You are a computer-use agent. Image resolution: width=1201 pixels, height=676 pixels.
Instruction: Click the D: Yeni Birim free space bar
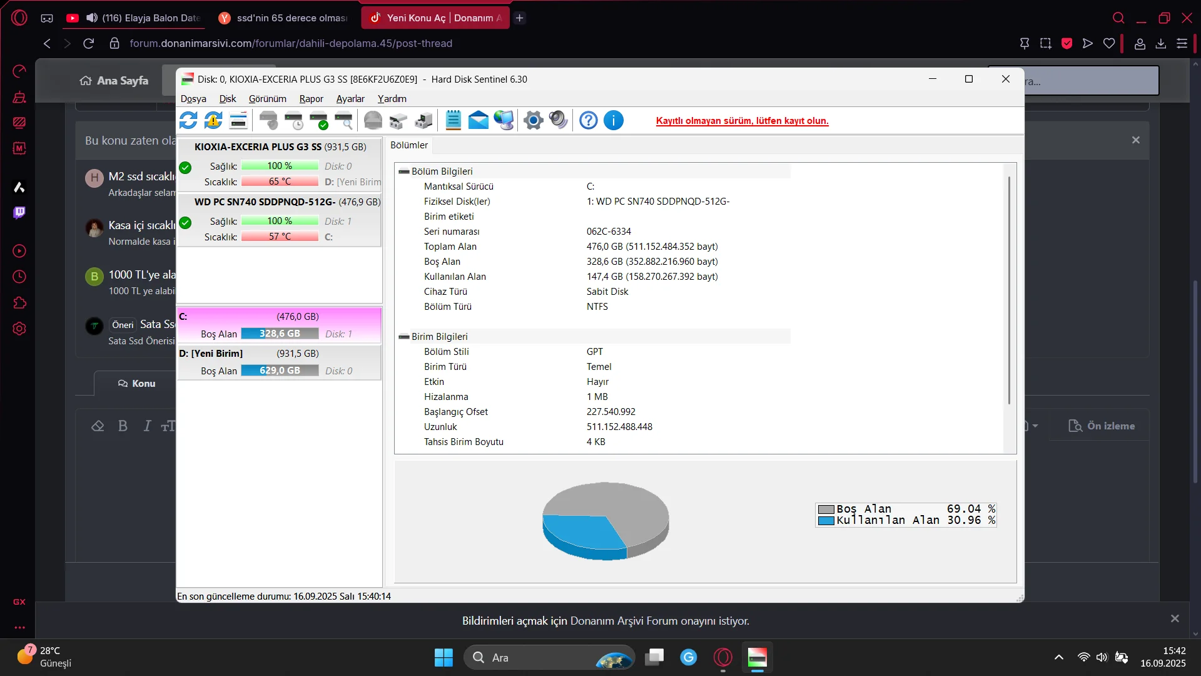click(280, 371)
